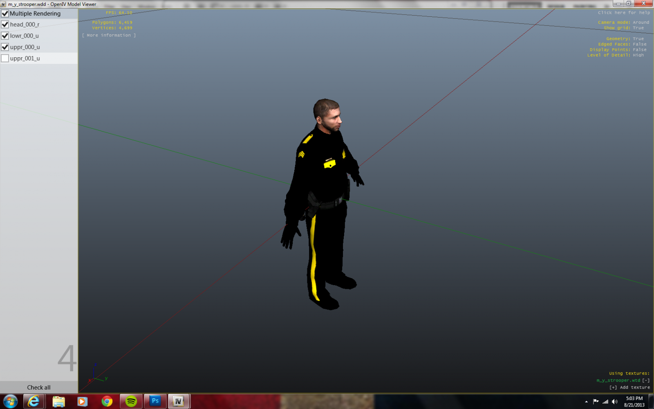Click the volume speaker tray icon
654x409 pixels.
pos(614,402)
